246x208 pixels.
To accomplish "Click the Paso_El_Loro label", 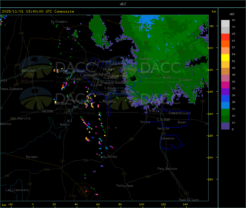I will 189,200.
